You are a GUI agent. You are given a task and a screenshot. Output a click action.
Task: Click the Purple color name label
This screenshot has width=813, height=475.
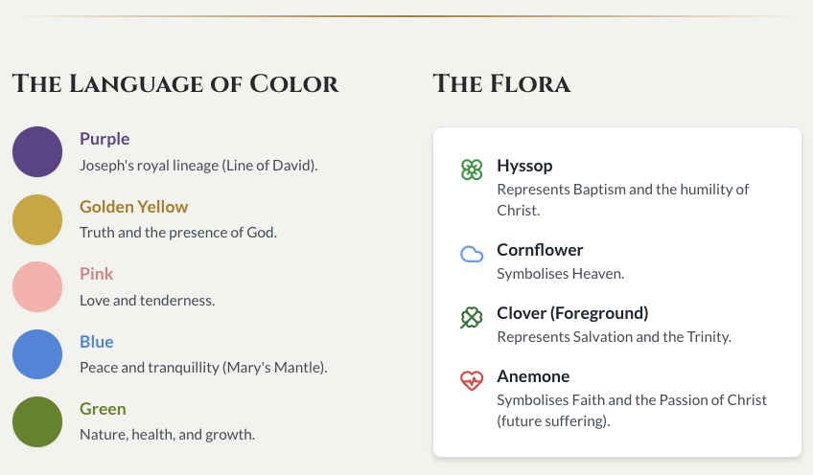[x=105, y=139]
